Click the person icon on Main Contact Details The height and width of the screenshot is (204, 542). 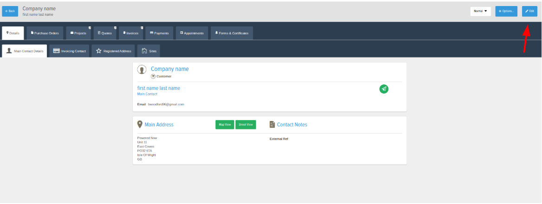(9, 51)
